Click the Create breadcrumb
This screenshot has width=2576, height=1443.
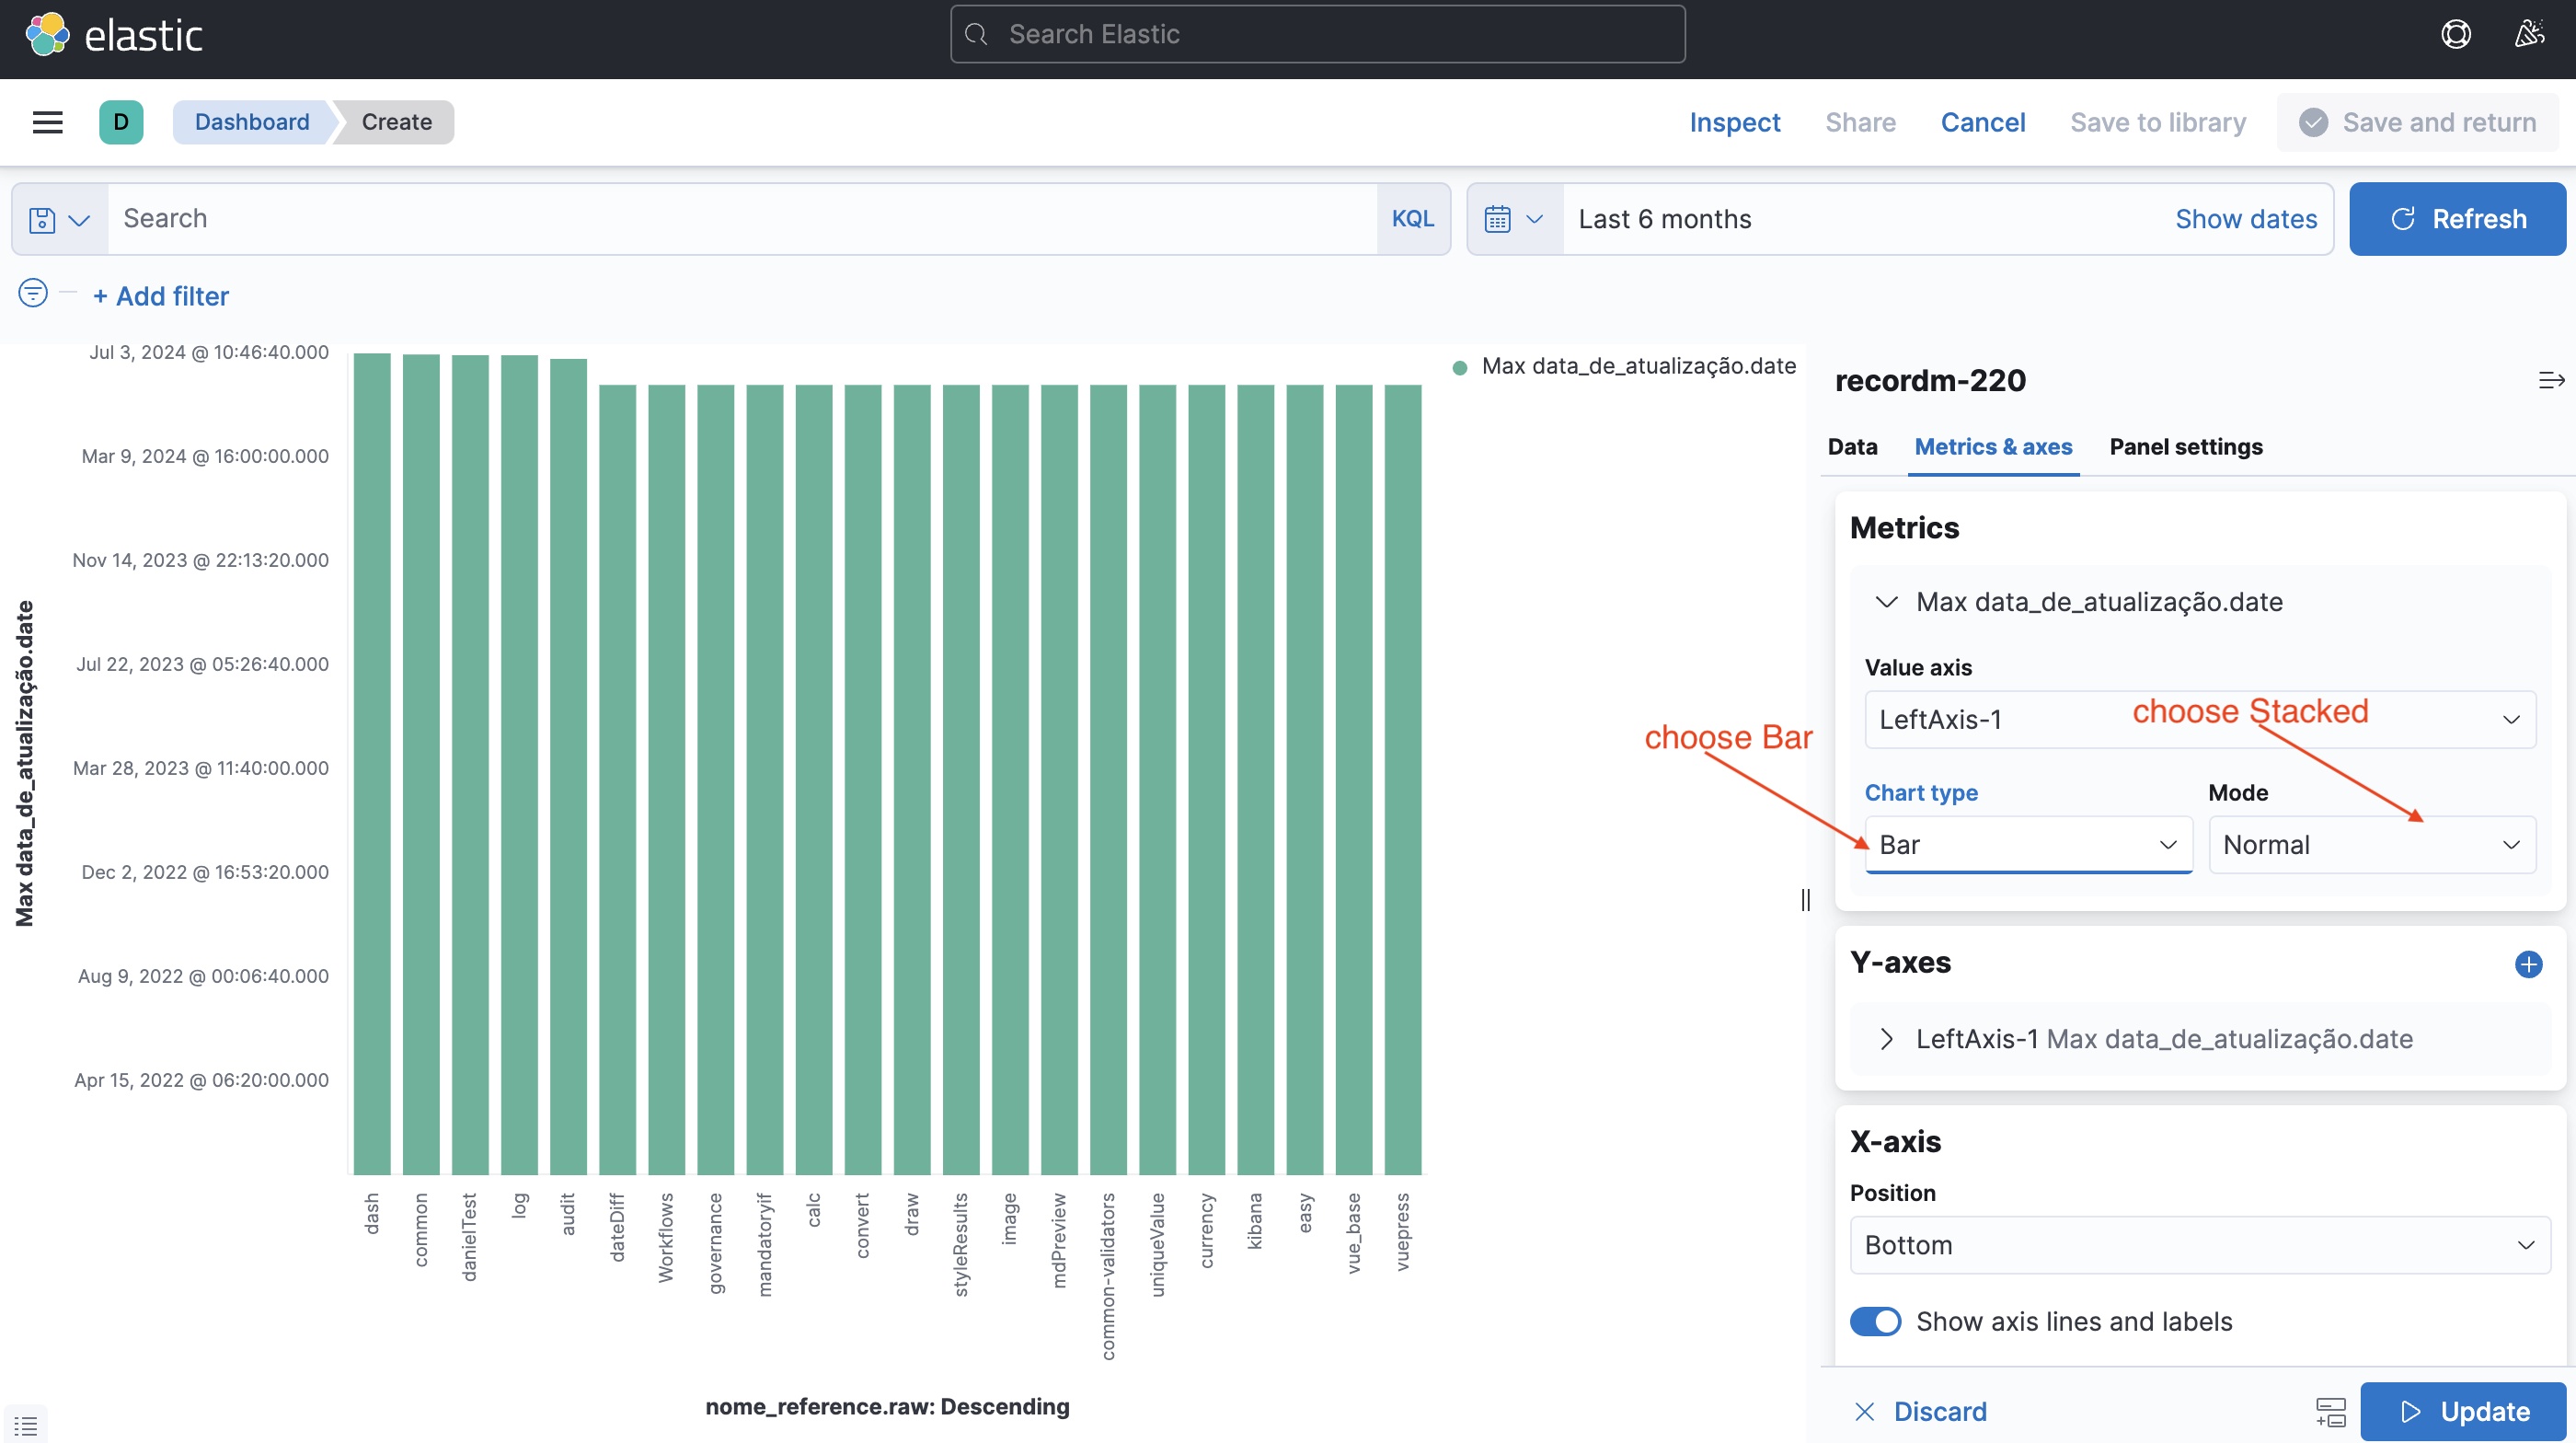click(x=396, y=122)
